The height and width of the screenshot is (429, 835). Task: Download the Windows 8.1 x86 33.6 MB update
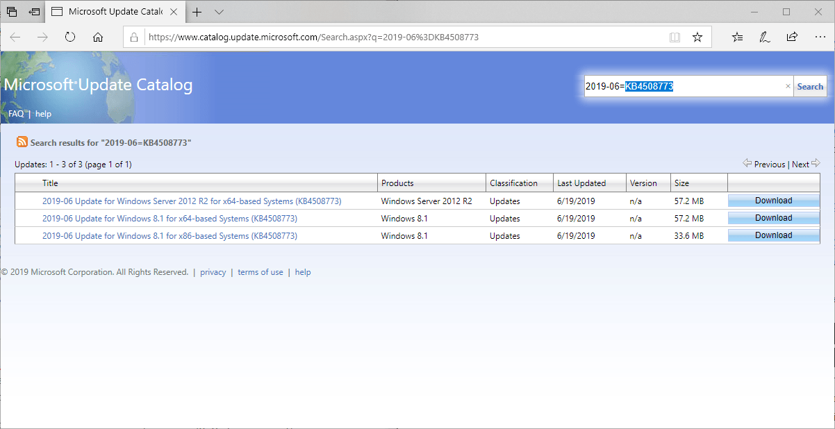(x=774, y=235)
